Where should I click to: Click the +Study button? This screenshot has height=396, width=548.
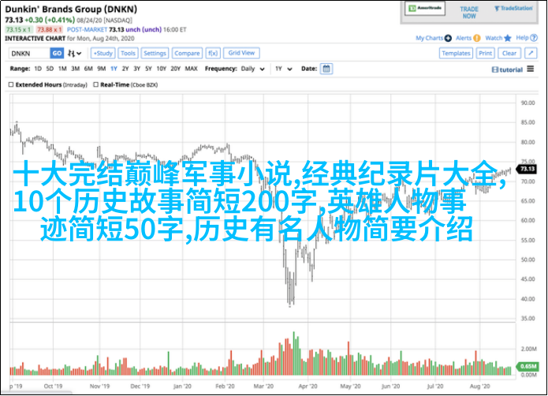coord(103,53)
